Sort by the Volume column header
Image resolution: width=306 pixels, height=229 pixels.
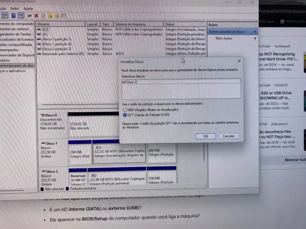click(61, 24)
